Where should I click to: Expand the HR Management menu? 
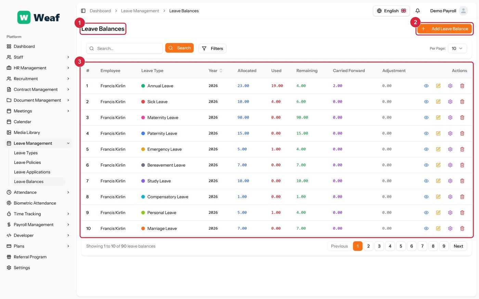point(38,68)
